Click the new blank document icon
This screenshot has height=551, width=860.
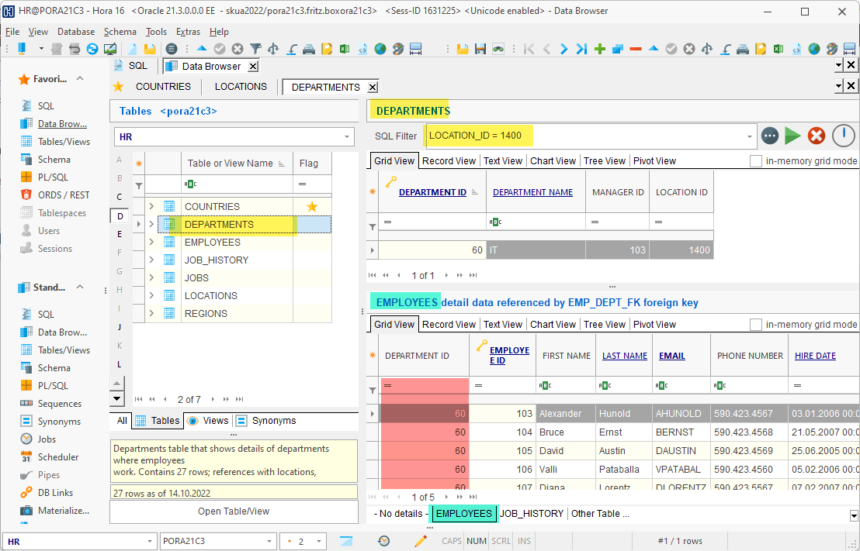click(132, 49)
